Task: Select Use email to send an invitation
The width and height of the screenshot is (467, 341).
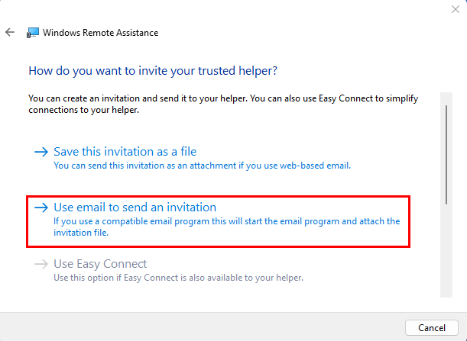Action: point(135,207)
